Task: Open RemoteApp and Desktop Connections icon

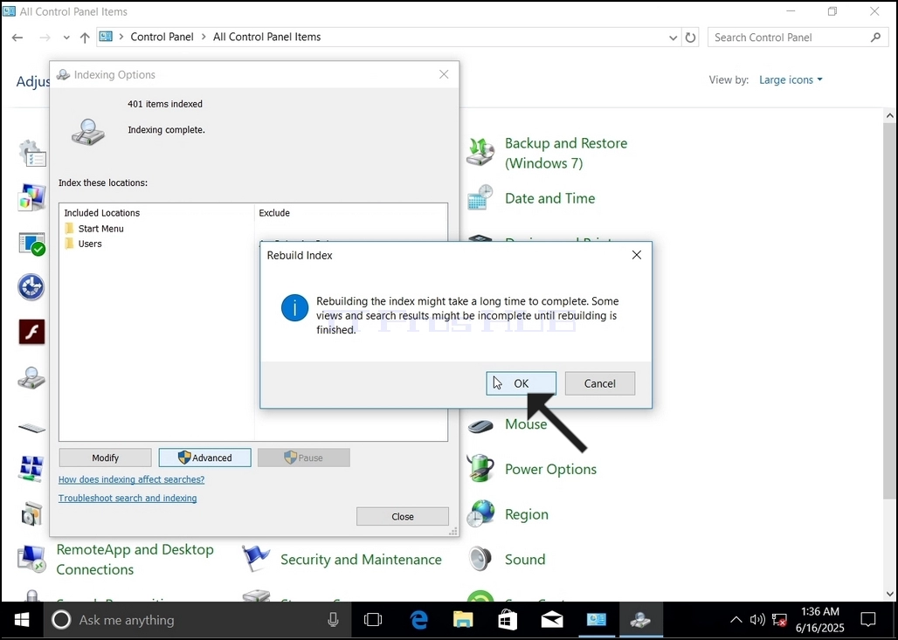Action: (31, 559)
